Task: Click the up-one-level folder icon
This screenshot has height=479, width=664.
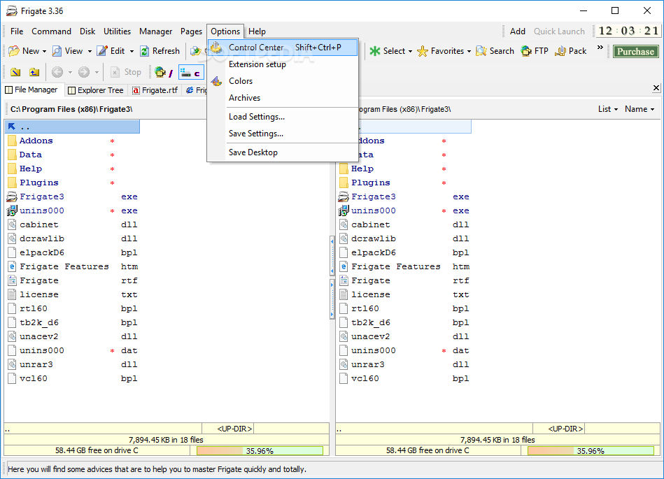Action: point(34,72)
